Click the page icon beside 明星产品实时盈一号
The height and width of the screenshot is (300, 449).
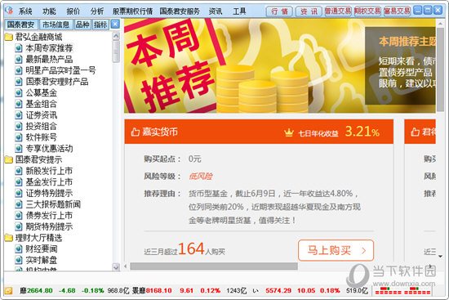19,70
